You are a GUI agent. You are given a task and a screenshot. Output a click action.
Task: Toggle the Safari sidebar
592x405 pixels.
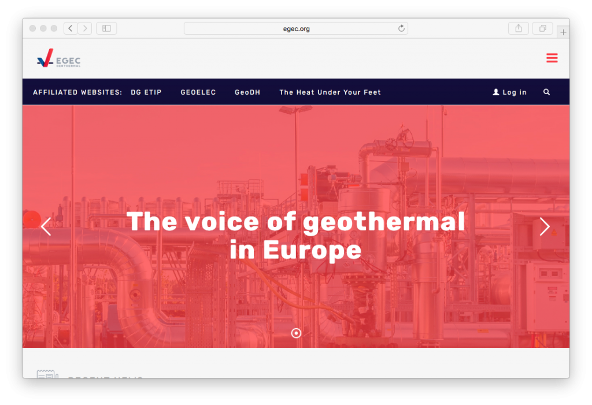(106, 28)
